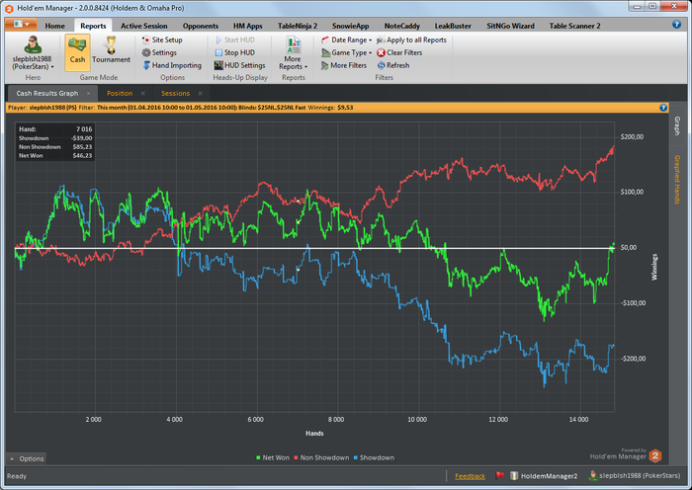The image size is (692, 490).
Task: Open the Settings gear option
Action: 159,52
